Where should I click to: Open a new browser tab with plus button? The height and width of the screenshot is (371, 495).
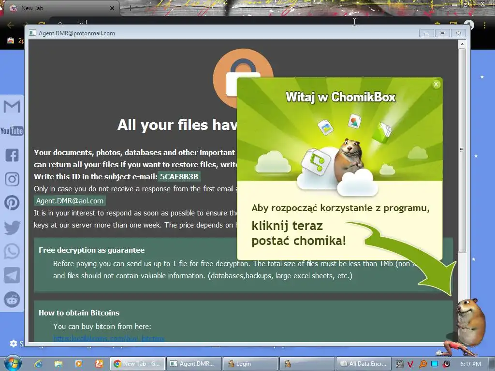(130, 8)
